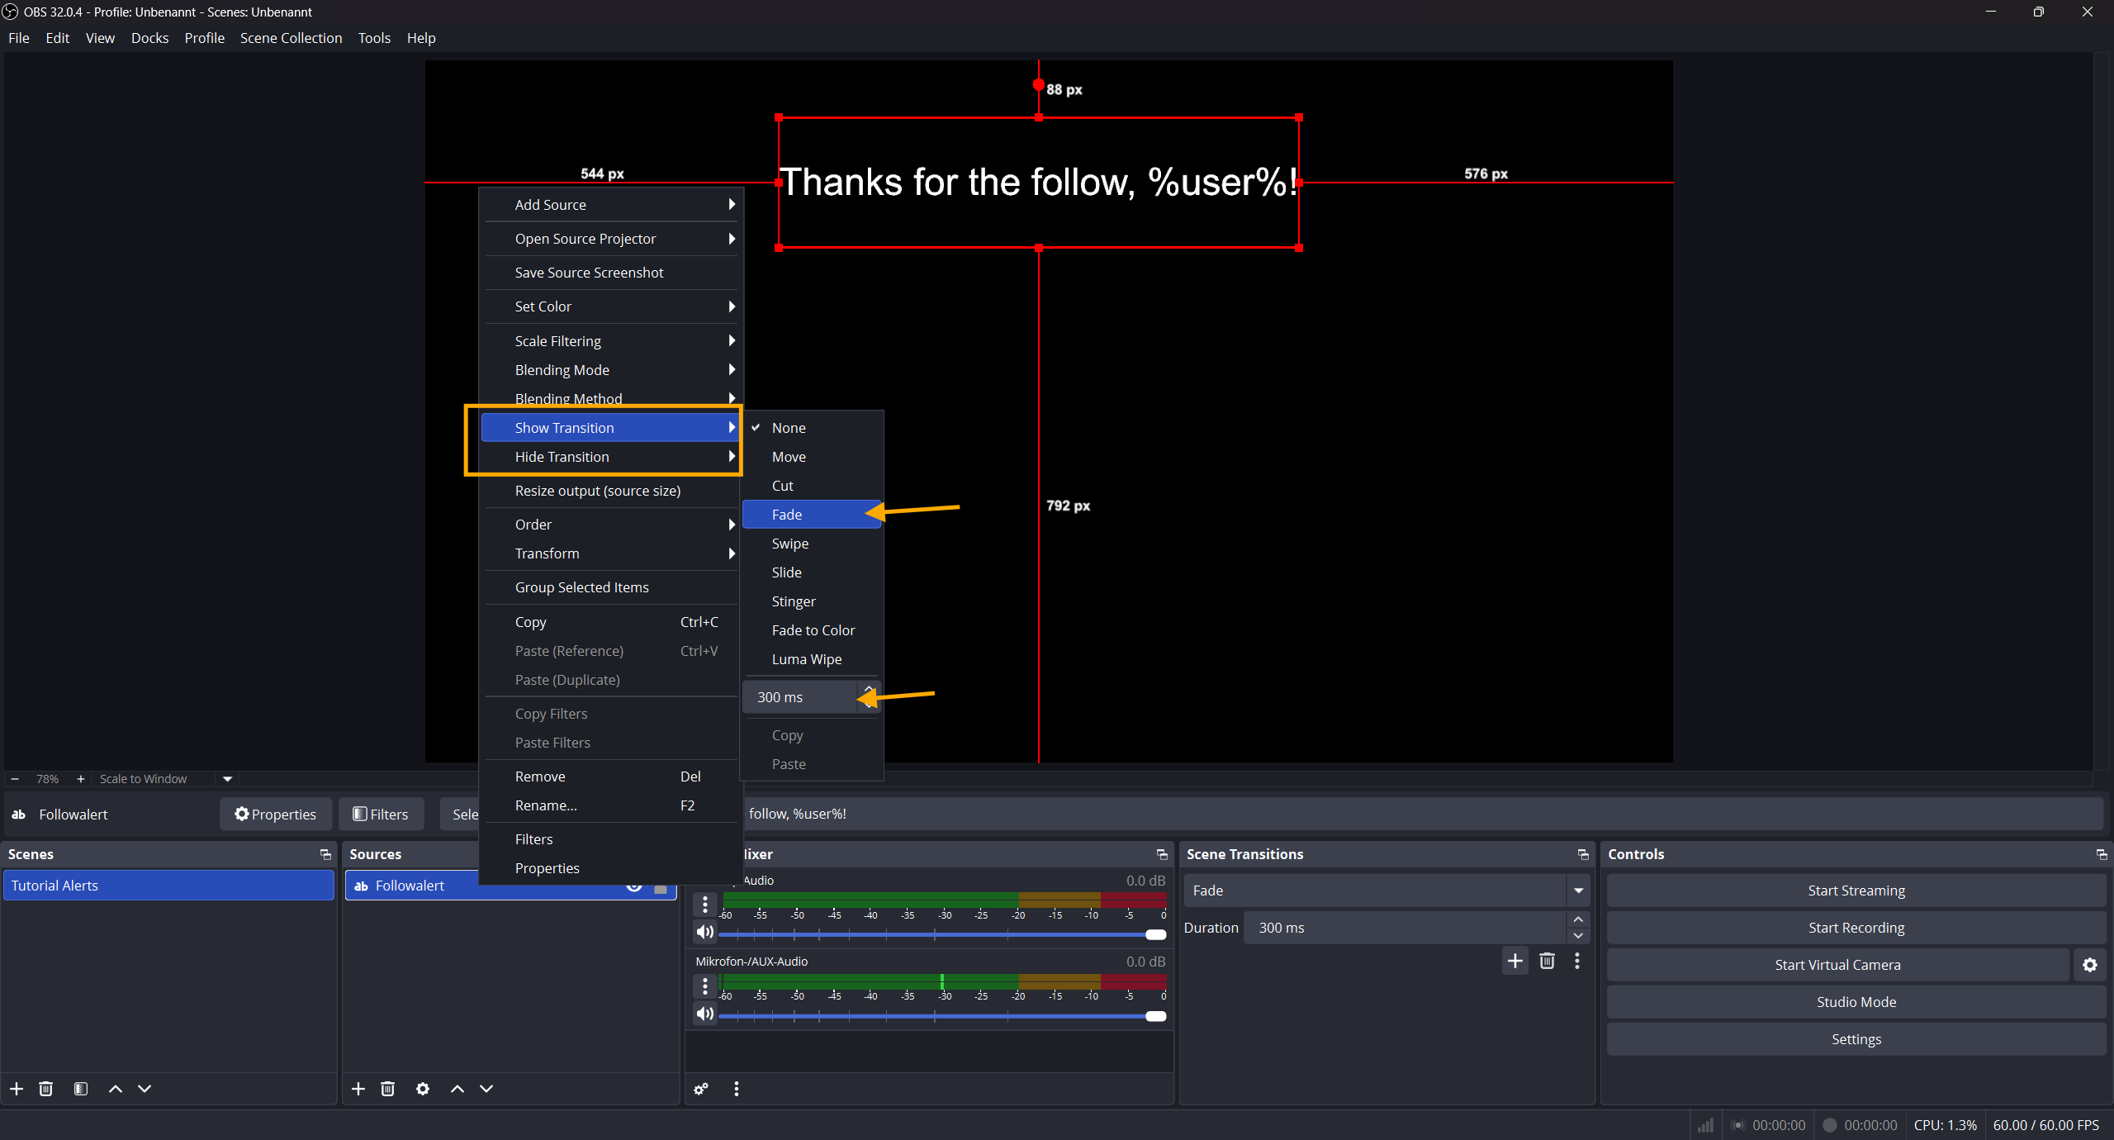Open the scene transition Fade dropdown
Screen dimensions: 2114x1140
pos(1578,891)
